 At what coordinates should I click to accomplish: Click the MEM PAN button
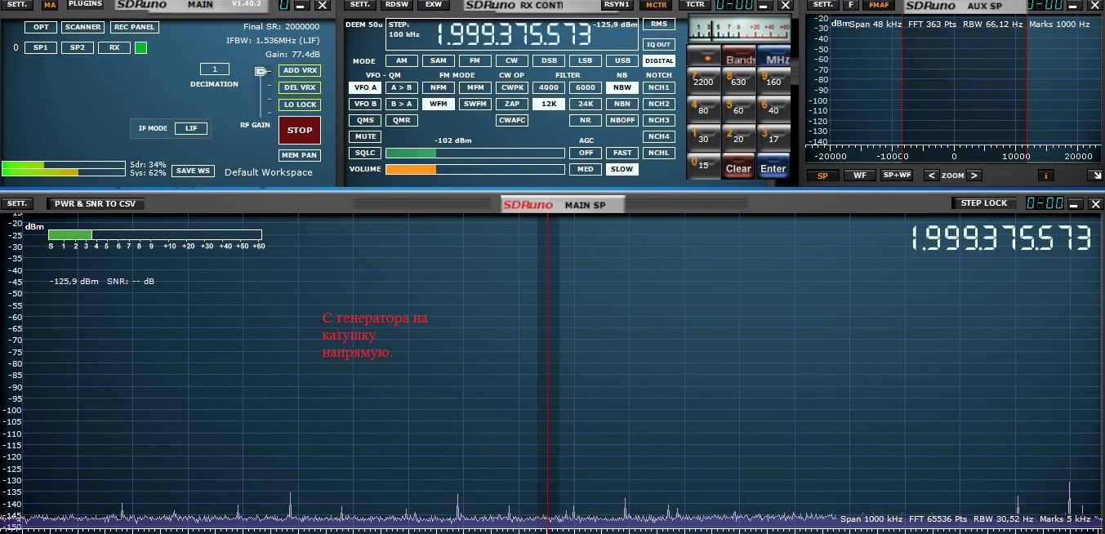point(300,155)
